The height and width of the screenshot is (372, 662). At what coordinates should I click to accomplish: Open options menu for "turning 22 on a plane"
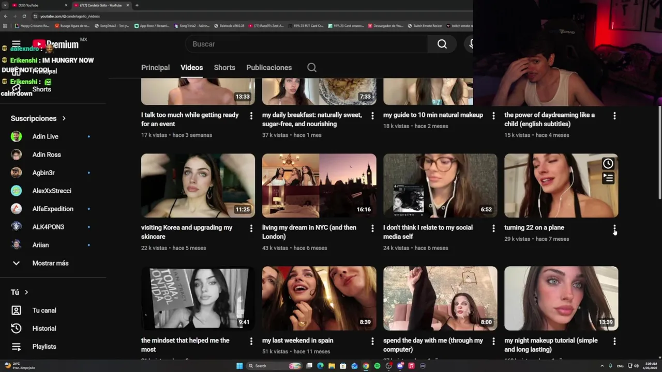(614, 228)
